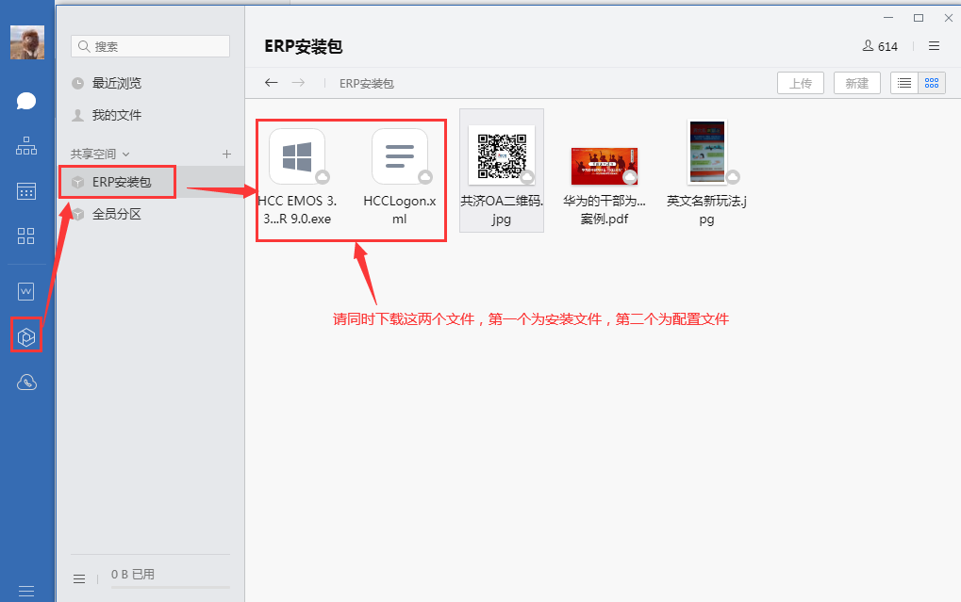Open the cloud phone icon
Image resolution: width=961 pixels, height=602 pixels.
point(26,382)
